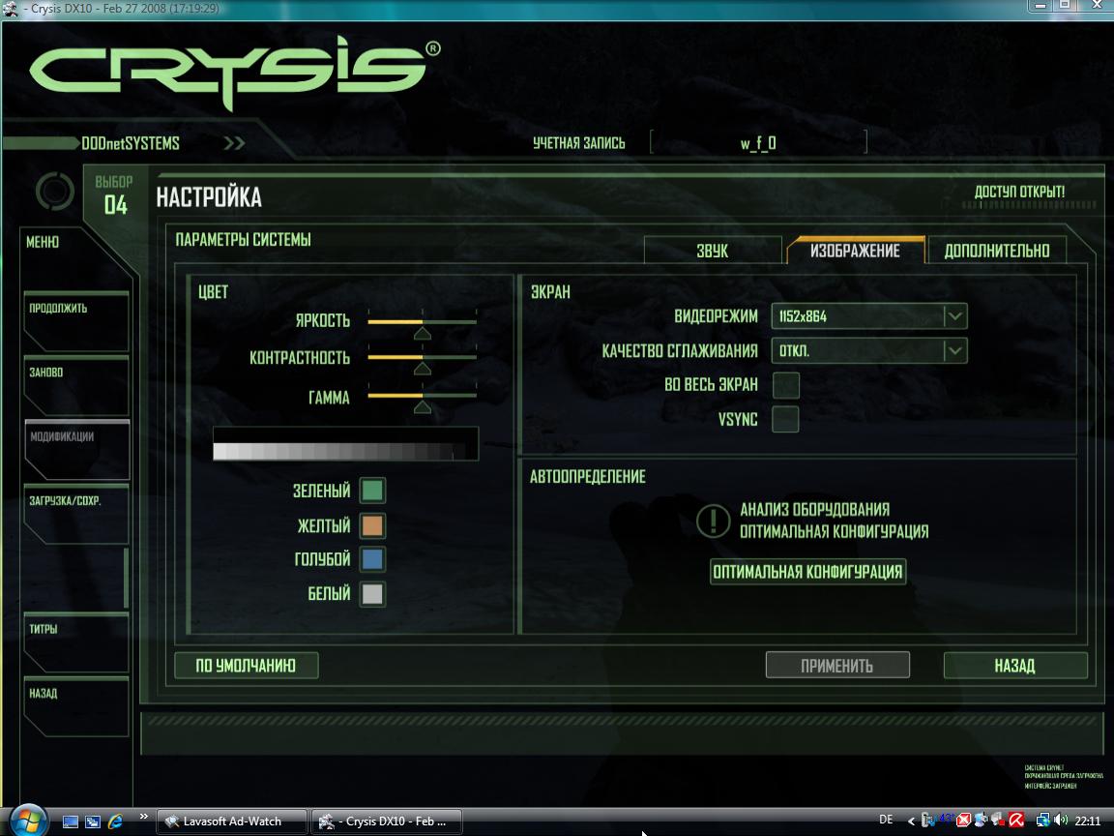Open ЗАГРУЗКА/СОХР. in the side menu
This screenshot has width=1114, height=836.
(x=76, y=513)
